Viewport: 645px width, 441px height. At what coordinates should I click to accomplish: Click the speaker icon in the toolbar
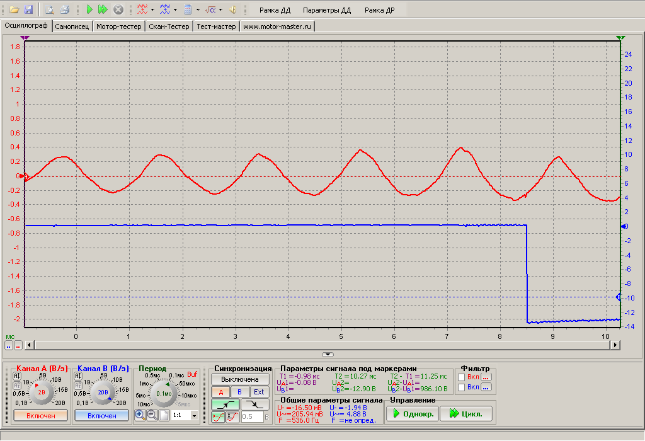[233, 9]
